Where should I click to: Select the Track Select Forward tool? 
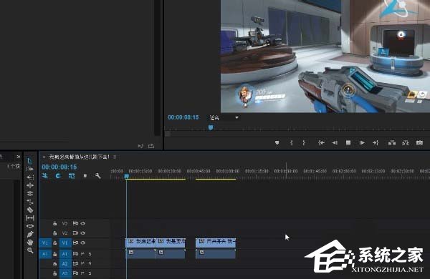[x=30, y=169]
